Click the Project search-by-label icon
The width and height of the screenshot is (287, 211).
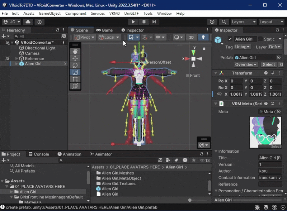point(177,160)
